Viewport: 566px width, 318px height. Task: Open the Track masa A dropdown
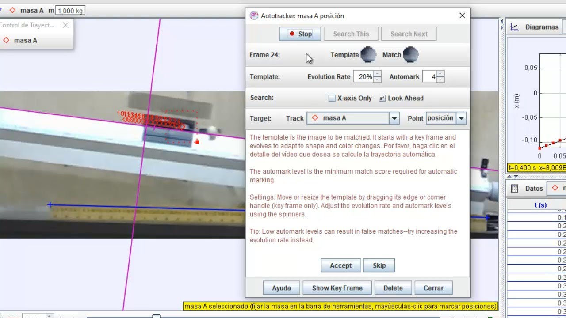pyautogui.click(x=394, y=118)
